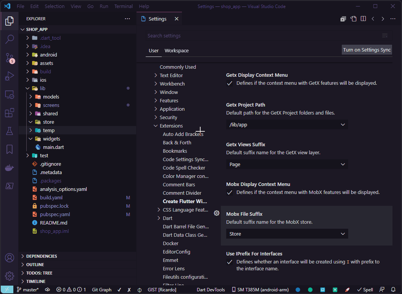
Task: Open Explorer Views and More Actions ellipsis
Action: 127,19
